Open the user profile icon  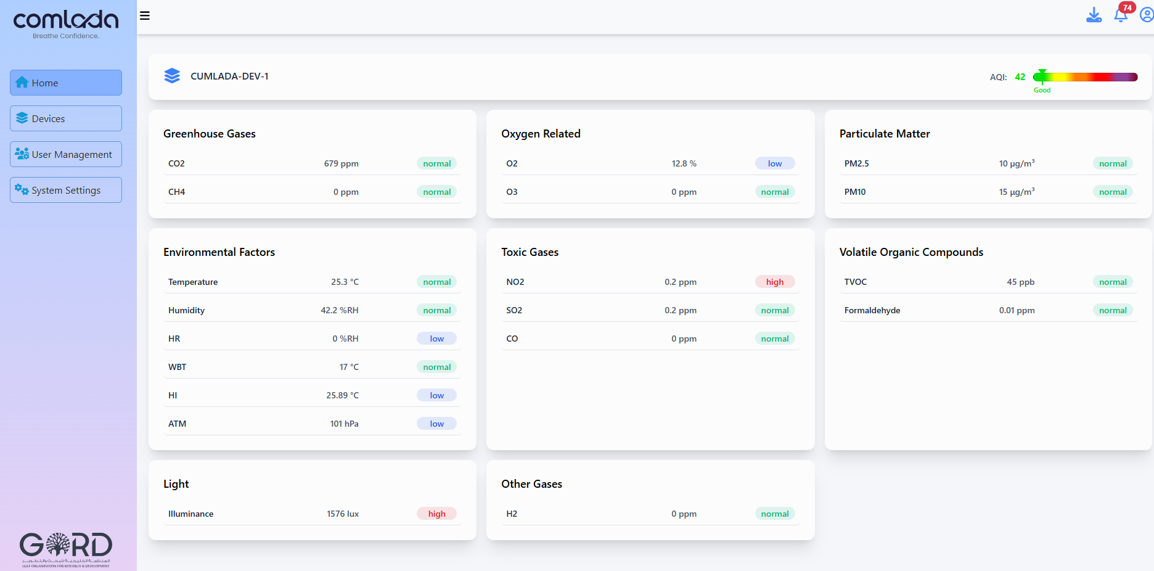point(1146,15)
